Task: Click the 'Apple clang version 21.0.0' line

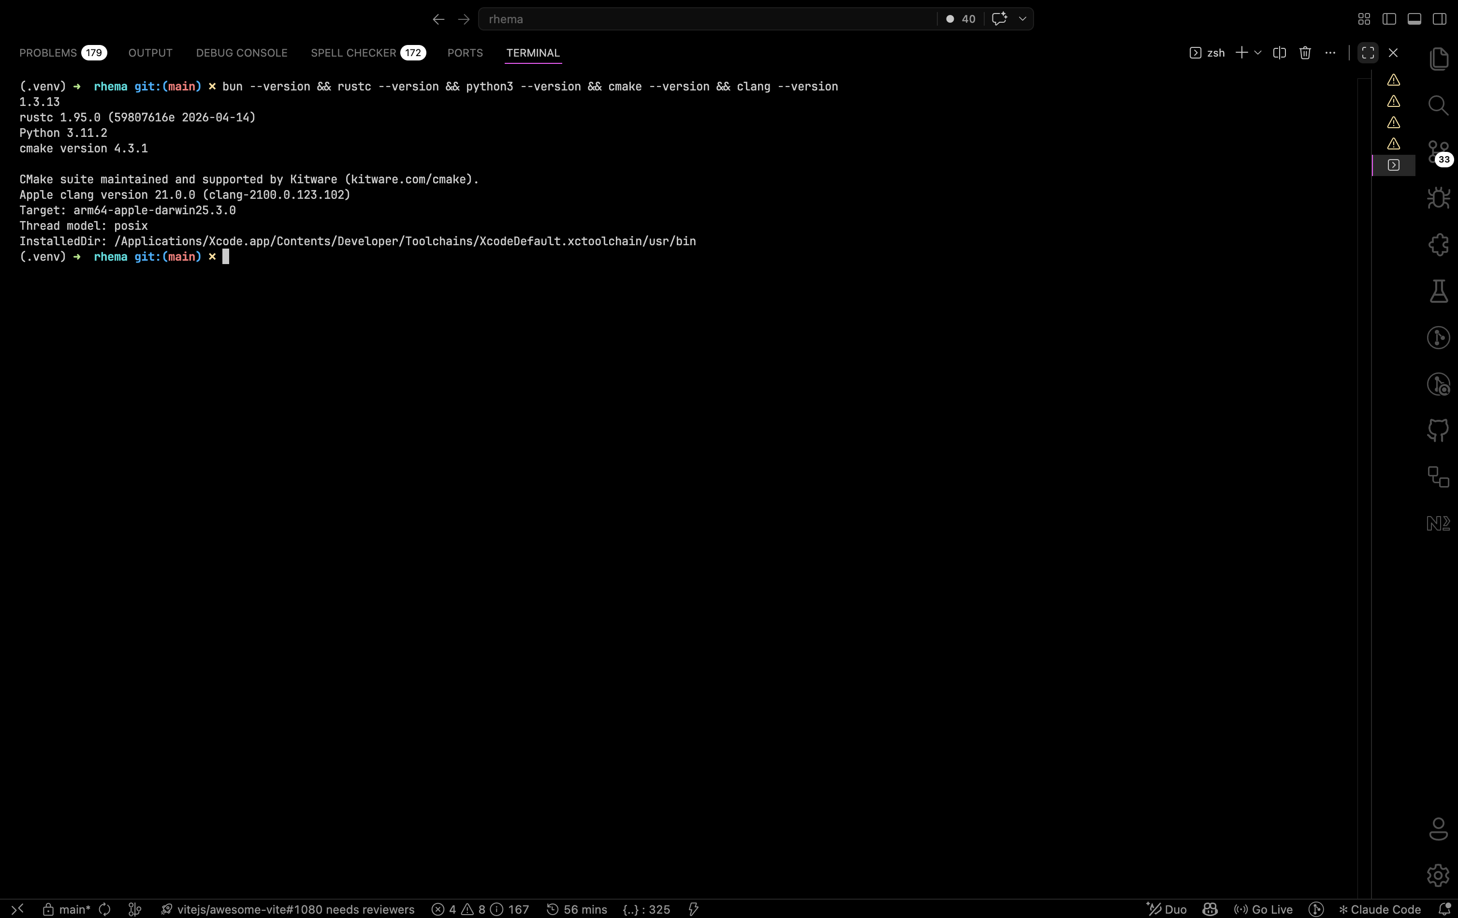Action: pyautogui.click(x=185, y=194)
